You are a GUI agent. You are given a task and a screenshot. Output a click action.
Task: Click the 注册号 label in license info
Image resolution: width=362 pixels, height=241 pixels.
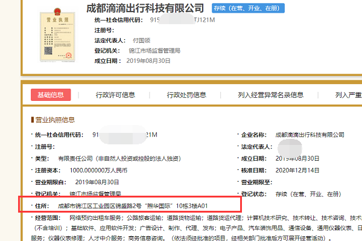point(45,147)
